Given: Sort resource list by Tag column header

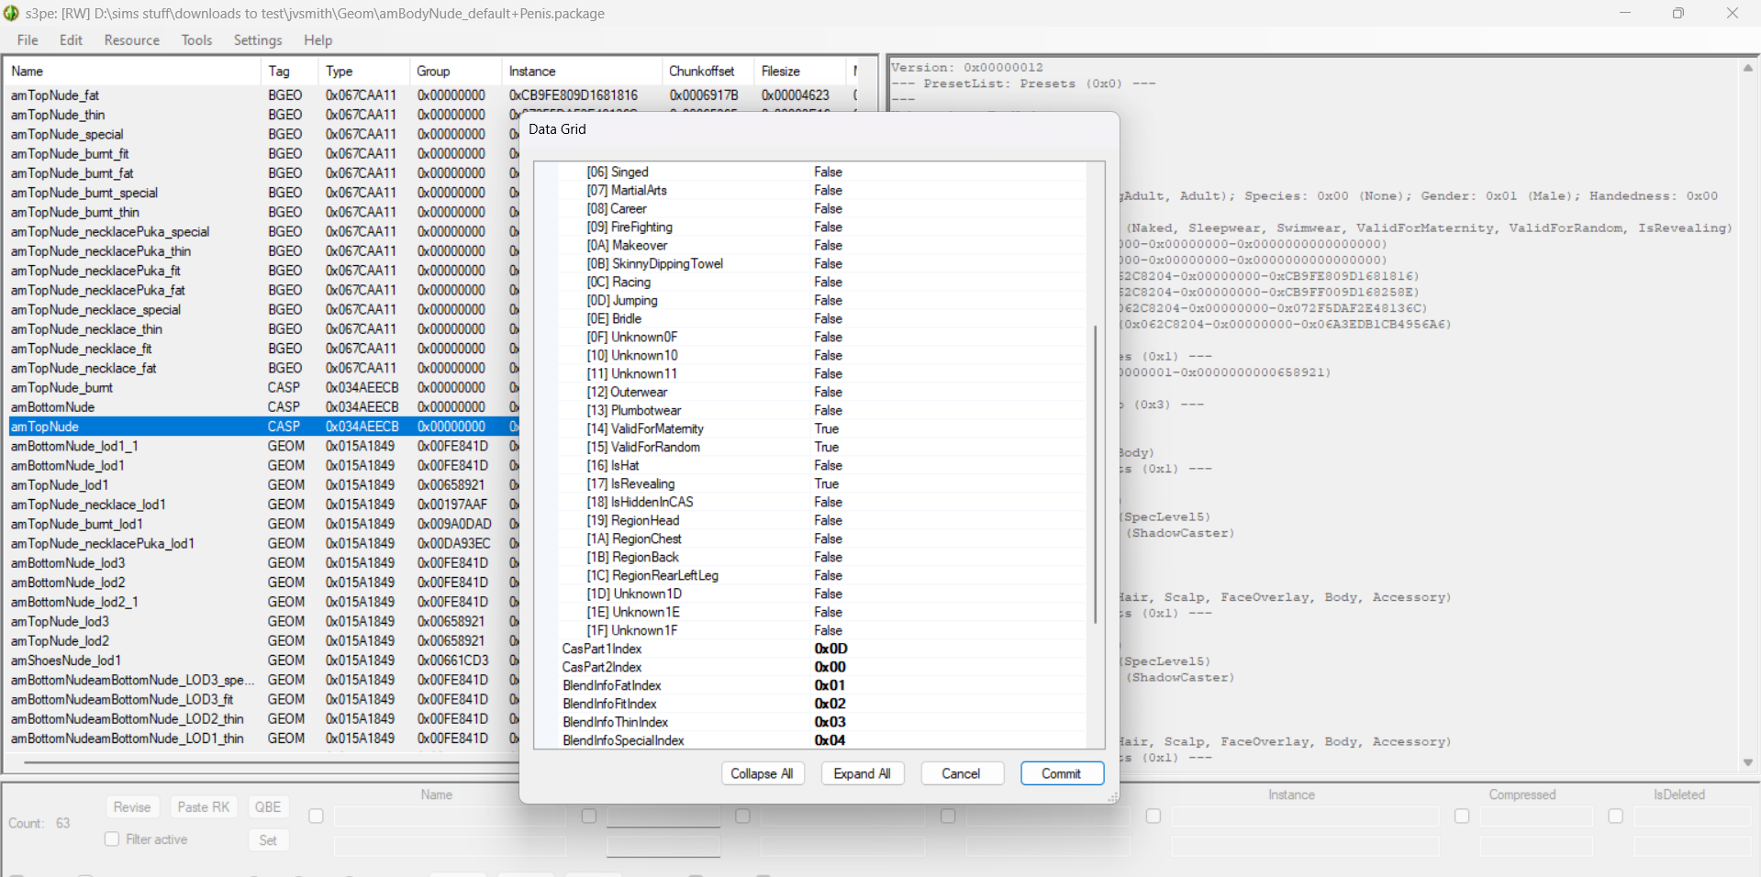Looking at the screenshot, I should click(x=290, y=72).
